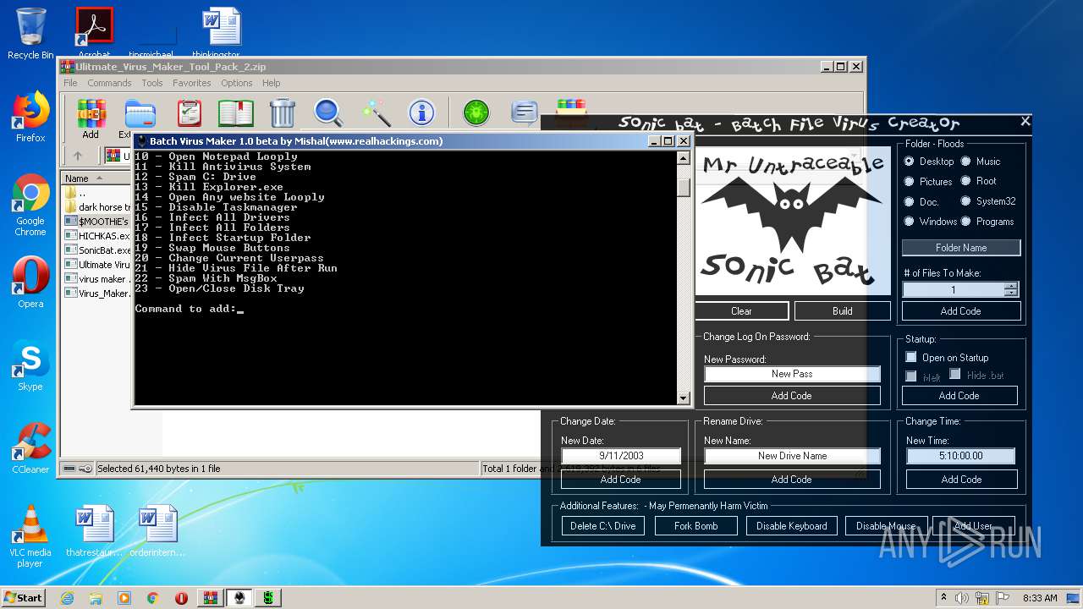Click the green VirusScan bug icon
The height and width of the screenshot is (609, 1083).
pyautogui.click(x=476, y=112)
